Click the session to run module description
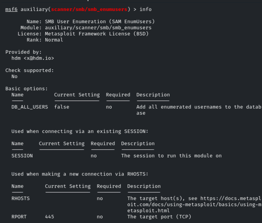 [171, 156]
